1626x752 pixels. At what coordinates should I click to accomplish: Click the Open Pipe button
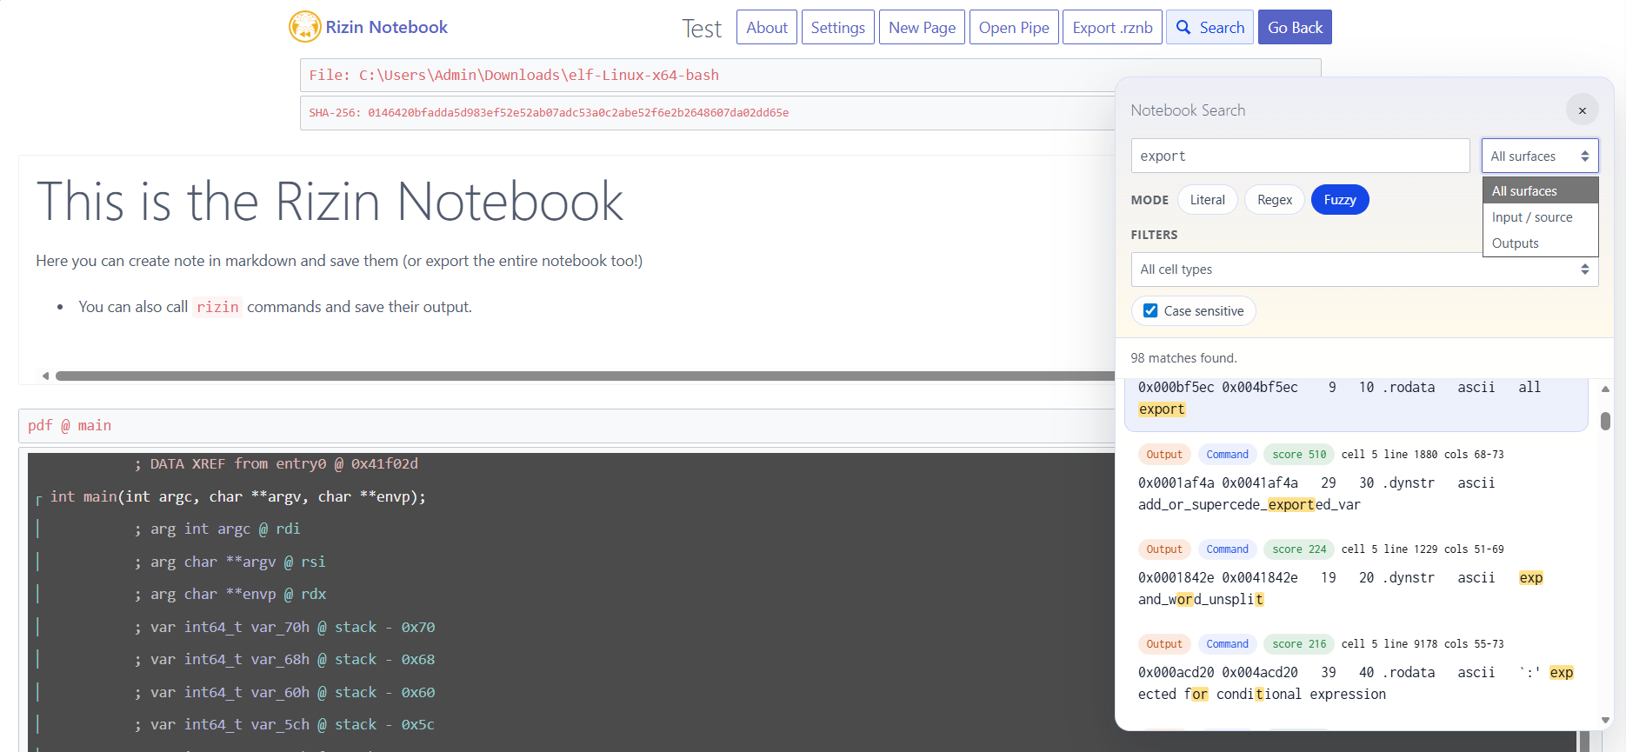click(1014, 28)
